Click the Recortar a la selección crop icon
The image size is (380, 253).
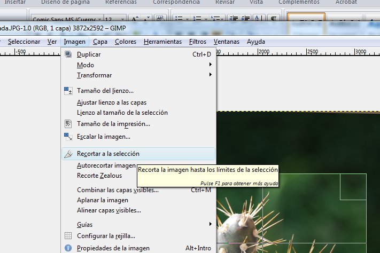pos(68,154)
